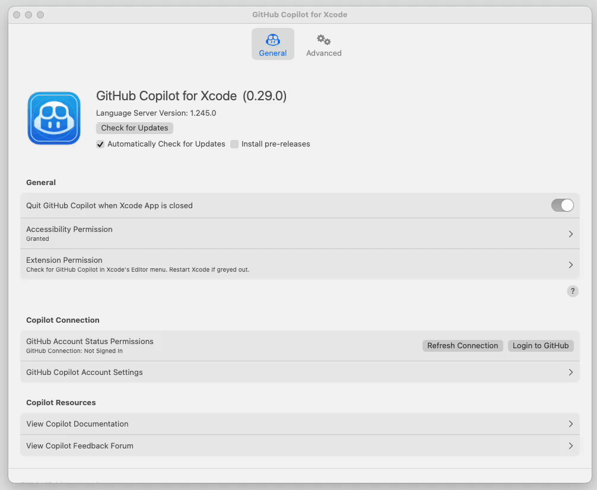Open GitHub Copilot Account Settings chevron

pos(570,372)
